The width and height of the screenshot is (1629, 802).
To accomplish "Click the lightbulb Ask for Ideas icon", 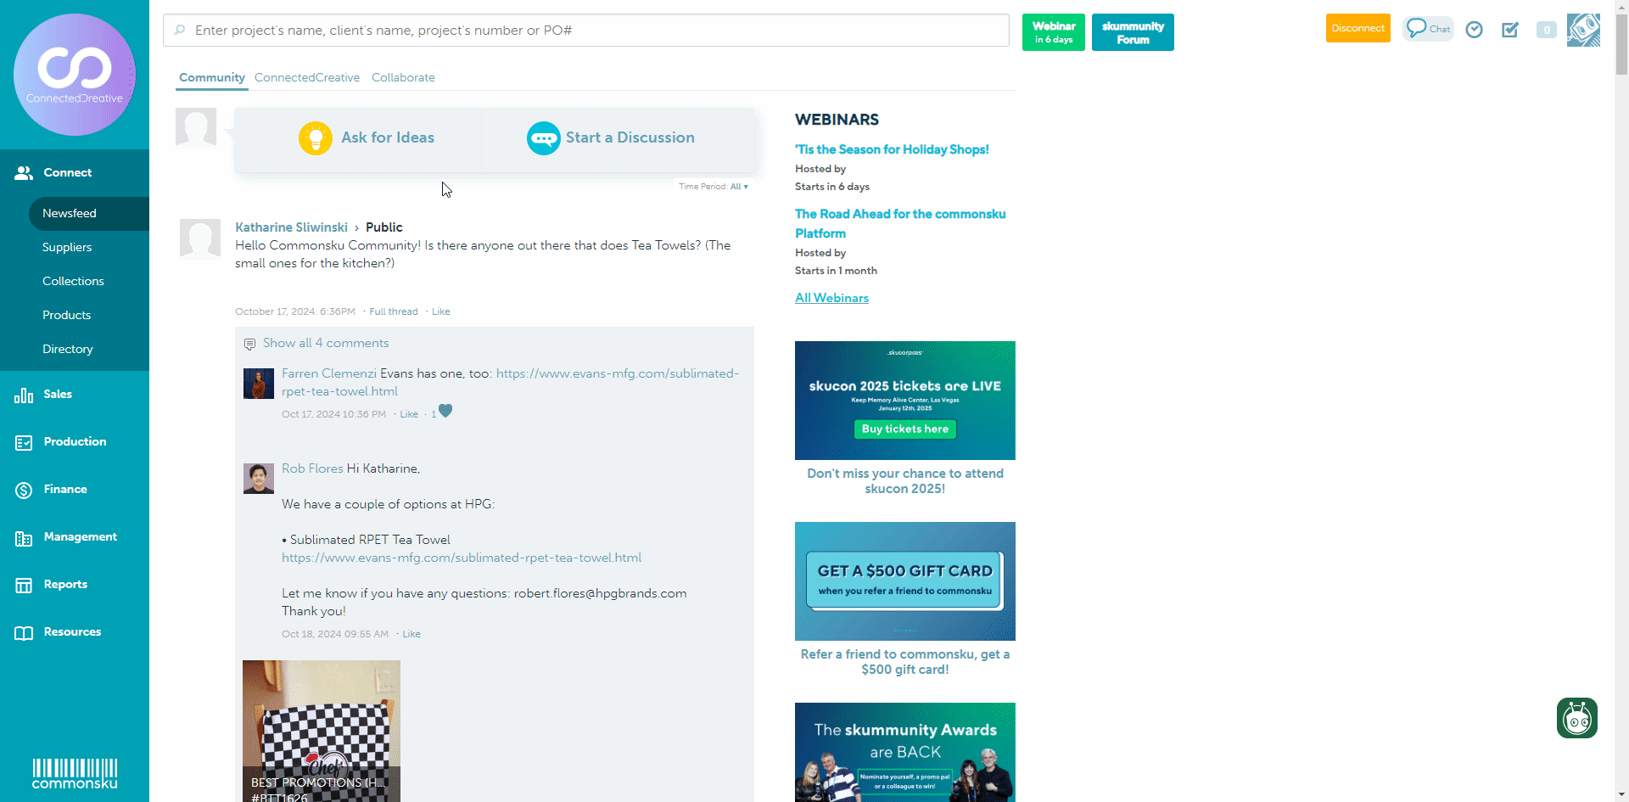I will coord(316,138).
